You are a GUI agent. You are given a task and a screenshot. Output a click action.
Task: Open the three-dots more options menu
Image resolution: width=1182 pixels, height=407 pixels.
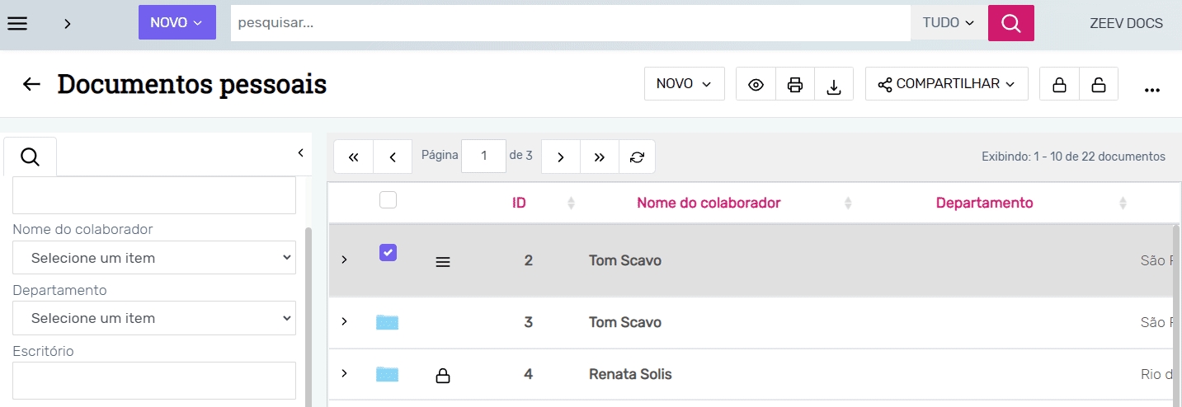click(x=1152, y=89)
